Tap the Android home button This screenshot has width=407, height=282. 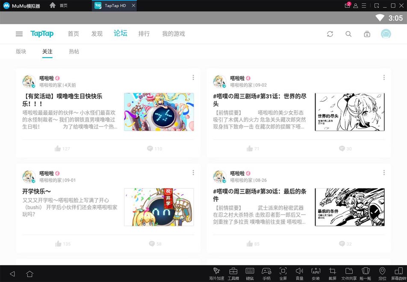point(30,274)
